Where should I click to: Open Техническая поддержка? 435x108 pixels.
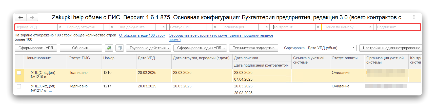tap(254, 48)
